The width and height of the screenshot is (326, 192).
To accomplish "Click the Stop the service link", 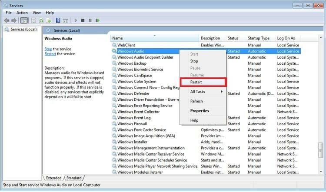I will click(x=48, y=49).
